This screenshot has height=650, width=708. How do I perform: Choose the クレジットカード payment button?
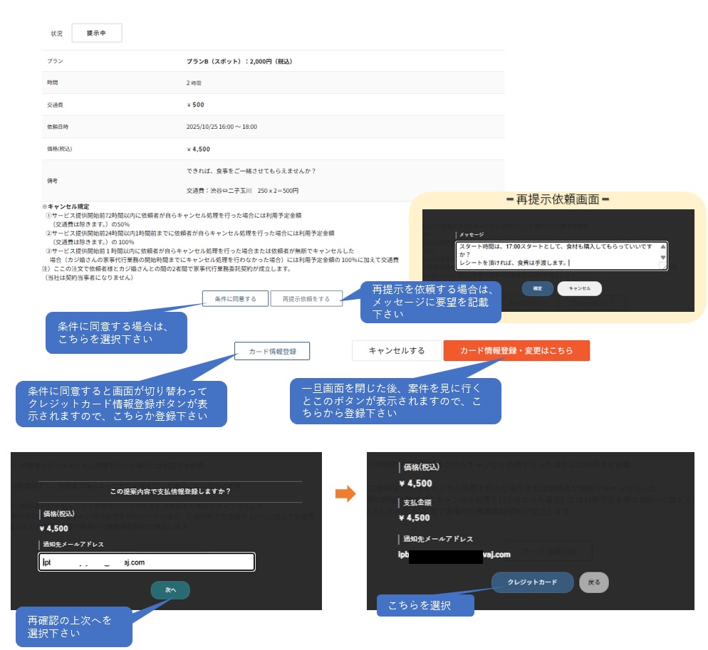coord(532,582)
